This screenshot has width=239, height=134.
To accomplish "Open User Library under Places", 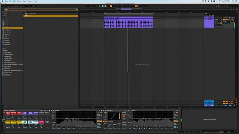I will 7,52.
